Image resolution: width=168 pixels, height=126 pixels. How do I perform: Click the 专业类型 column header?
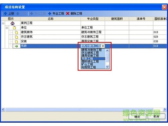pyautogui.click(x=93, y=19)
